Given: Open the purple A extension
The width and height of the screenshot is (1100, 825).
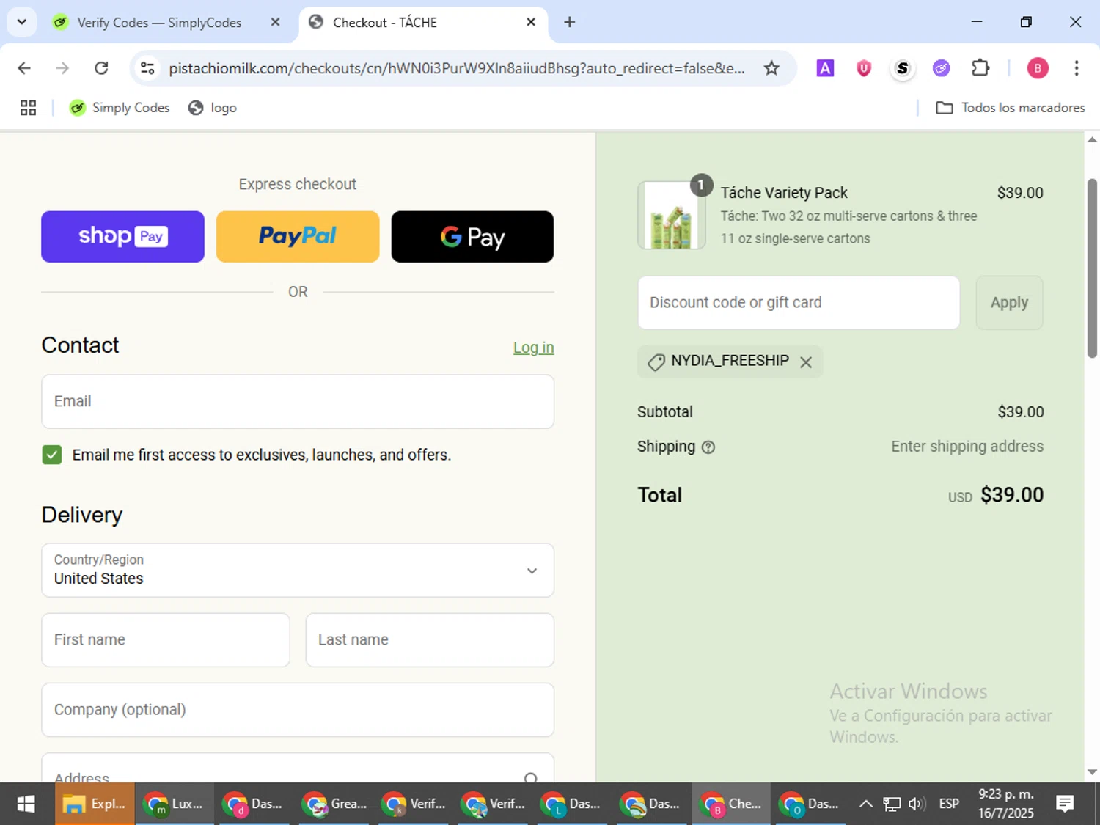Looking at the screenshot, I should 825,68.
